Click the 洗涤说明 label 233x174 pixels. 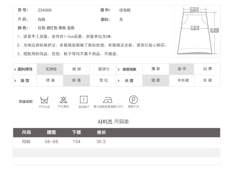pyautogui.click(x=25, y=101)
